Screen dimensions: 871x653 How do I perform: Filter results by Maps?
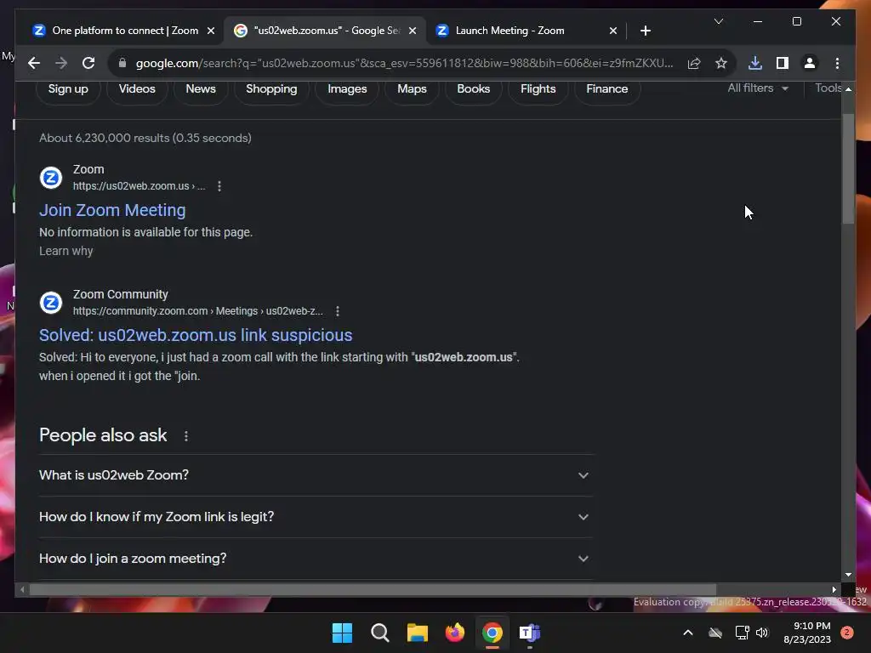pos(412,88)
